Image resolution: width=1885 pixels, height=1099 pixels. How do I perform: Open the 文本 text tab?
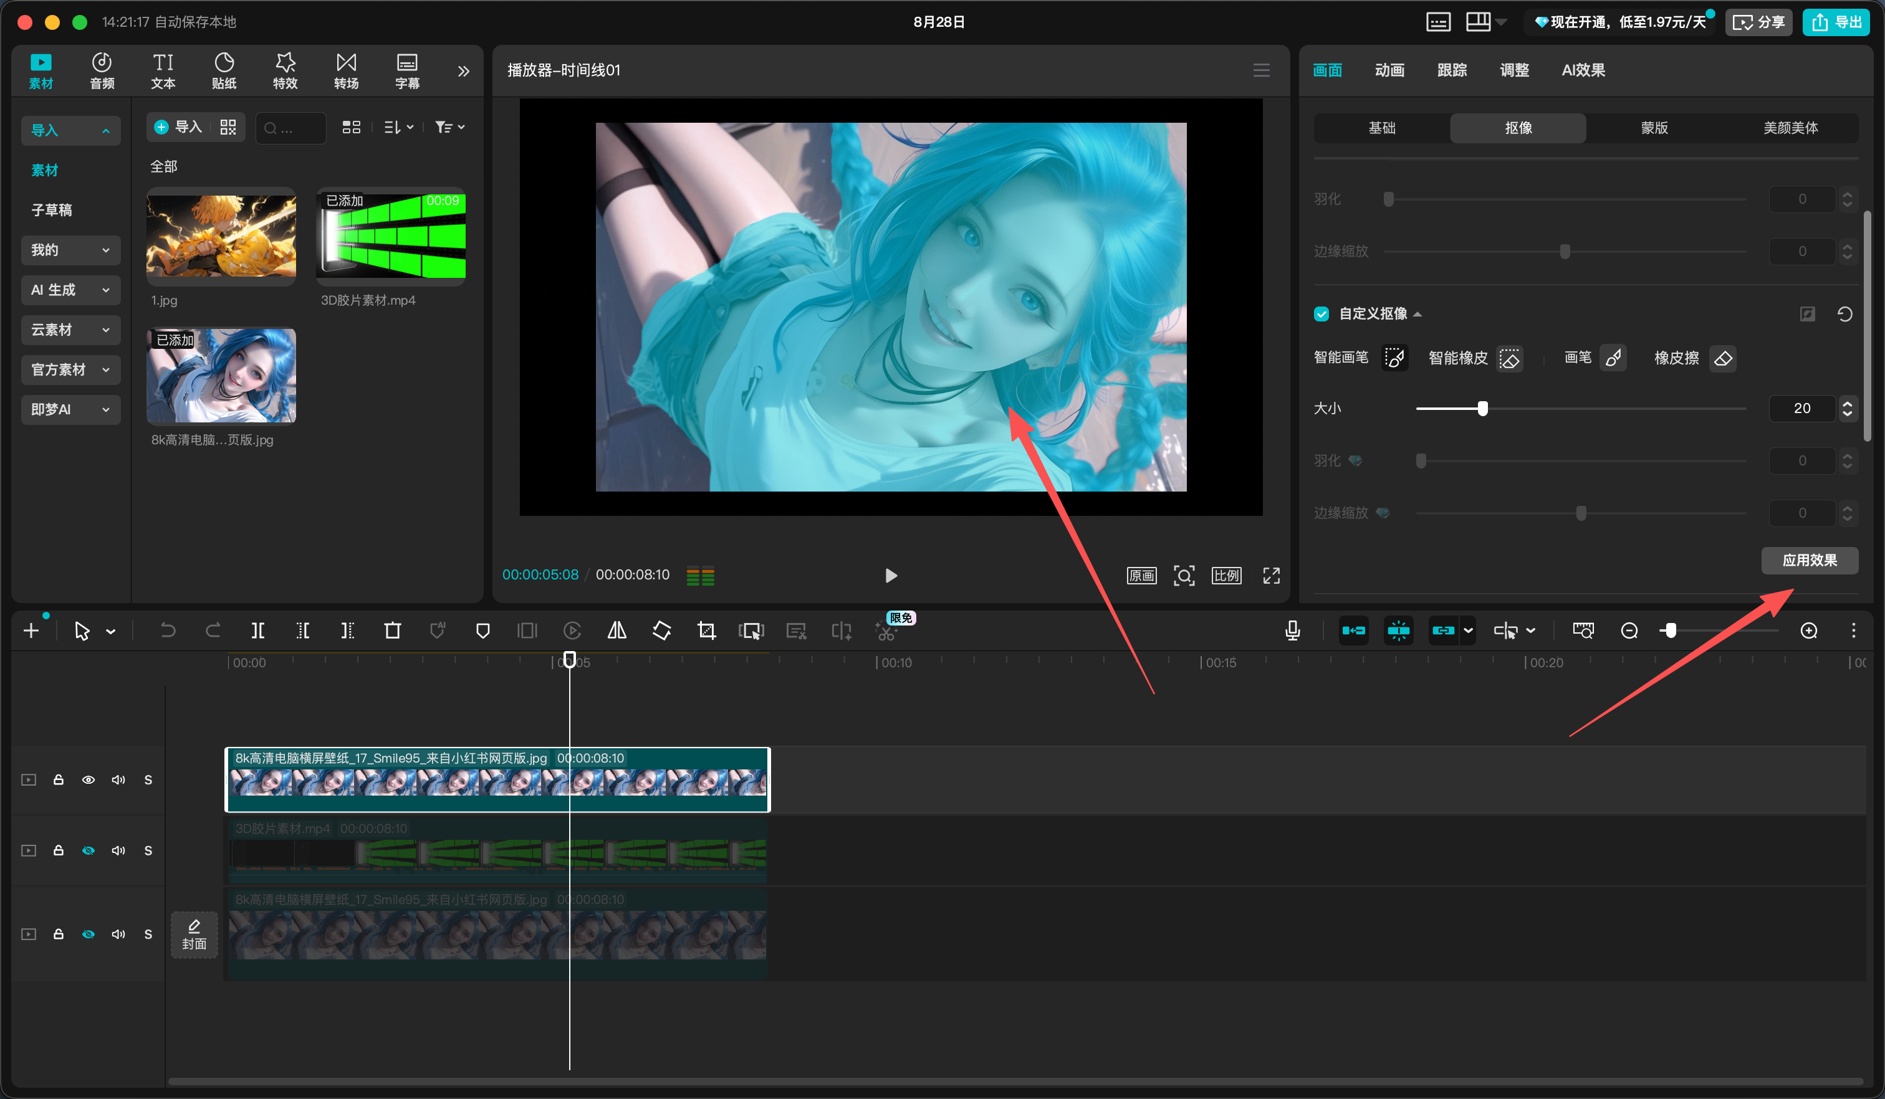(x=163, y=71)
